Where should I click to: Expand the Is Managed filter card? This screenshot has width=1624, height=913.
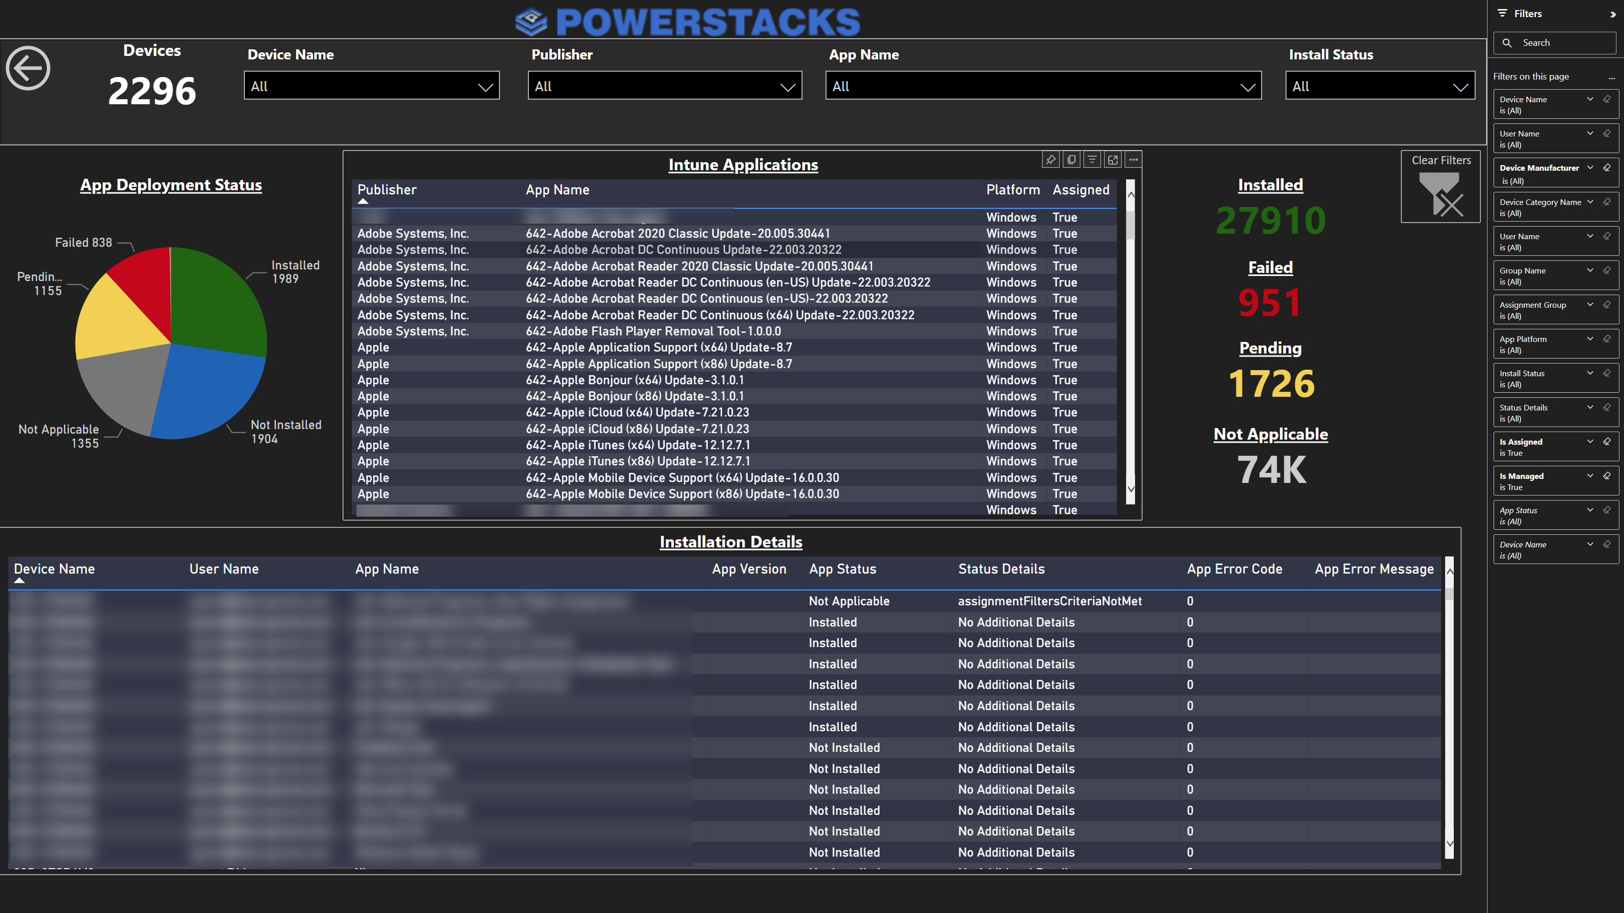[1590, 476]
